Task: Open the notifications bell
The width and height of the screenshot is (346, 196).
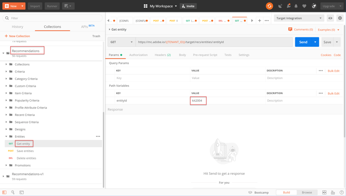Action: click(x=296, y=6)
